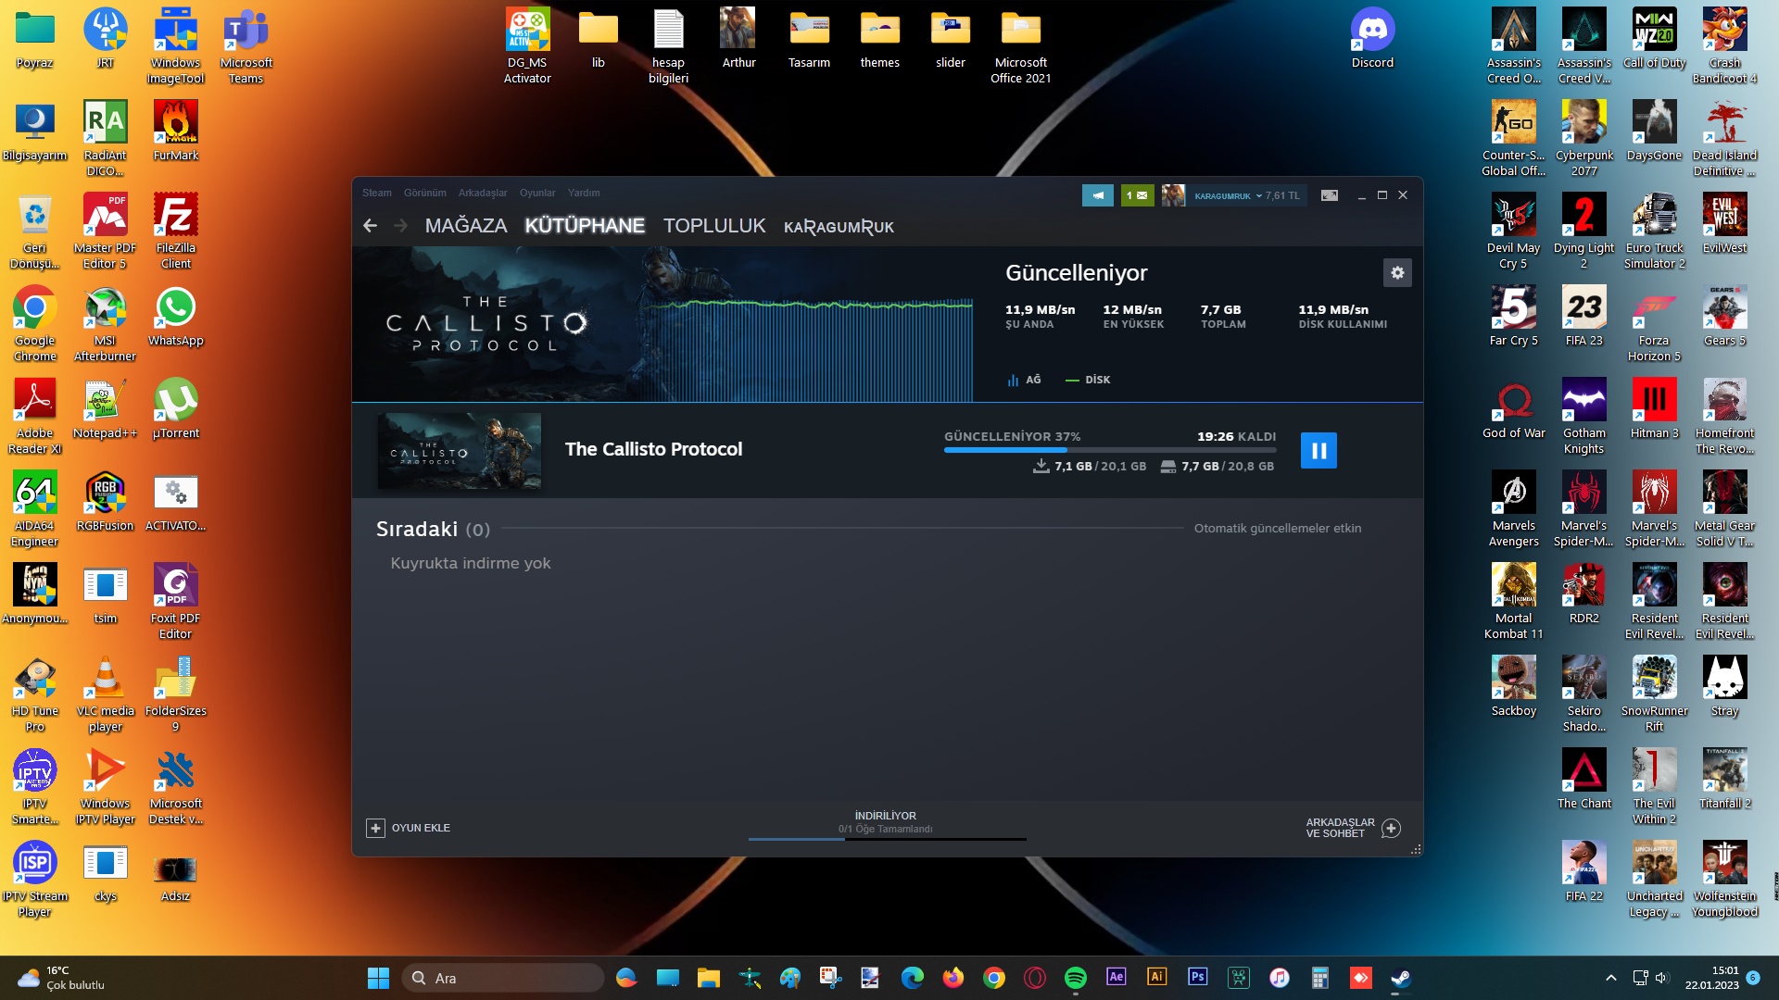Image resolution: width=1779 pixels, height=1000 pixels.
Task: Open the download settings gear icon
Action: point(1397,273)
